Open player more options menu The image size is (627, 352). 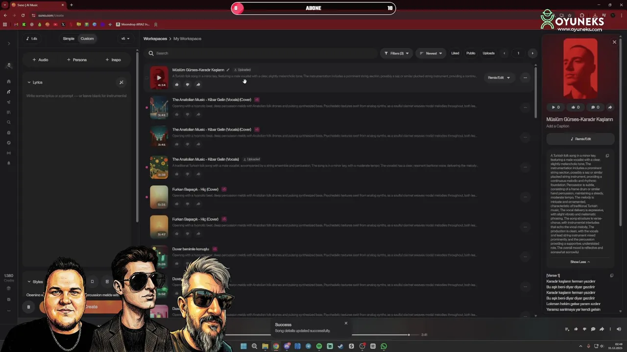tap(610, 329)
